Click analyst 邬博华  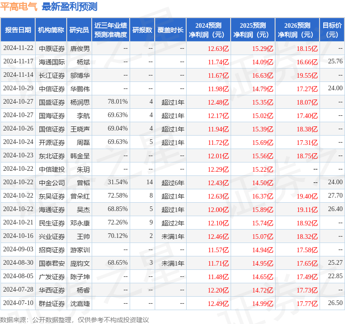point(80,75)
